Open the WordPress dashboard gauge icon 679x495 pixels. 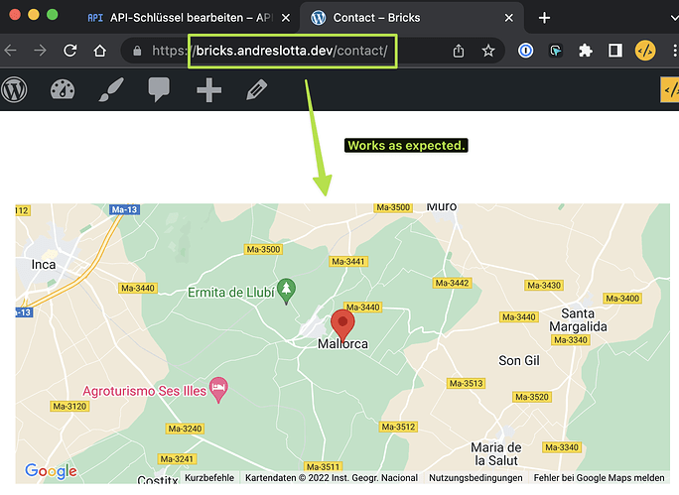(x=63, y=90)
